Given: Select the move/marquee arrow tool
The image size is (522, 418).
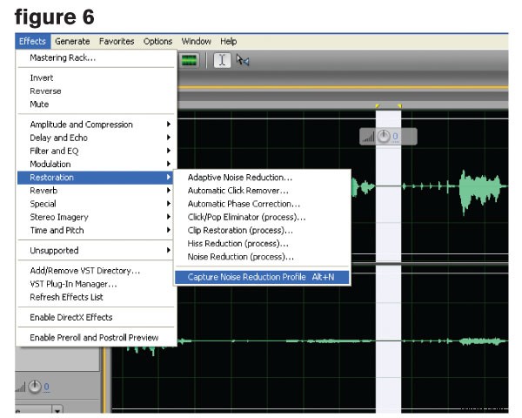Looking at the screenshot, I should [x=243, y=60].
